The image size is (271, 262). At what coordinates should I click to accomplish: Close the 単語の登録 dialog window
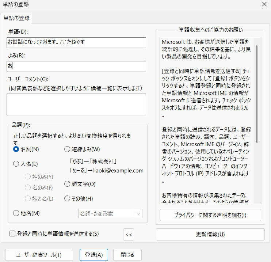click(x=264, y=4)
